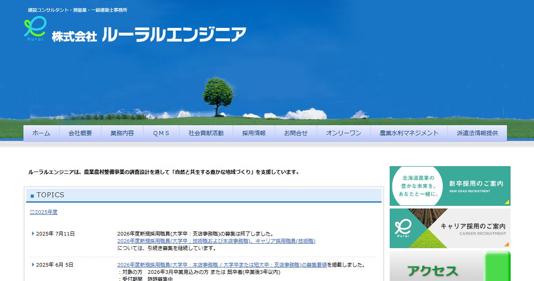Select the QMS menu item
The image size is (534, 281).
click(161, 133)
